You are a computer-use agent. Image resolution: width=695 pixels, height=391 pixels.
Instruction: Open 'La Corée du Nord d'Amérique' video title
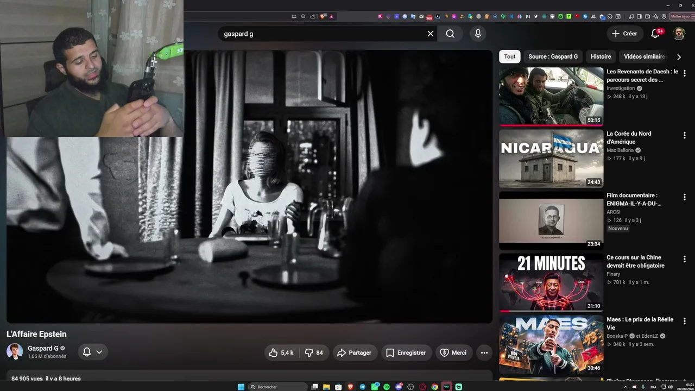pos(629,137)
